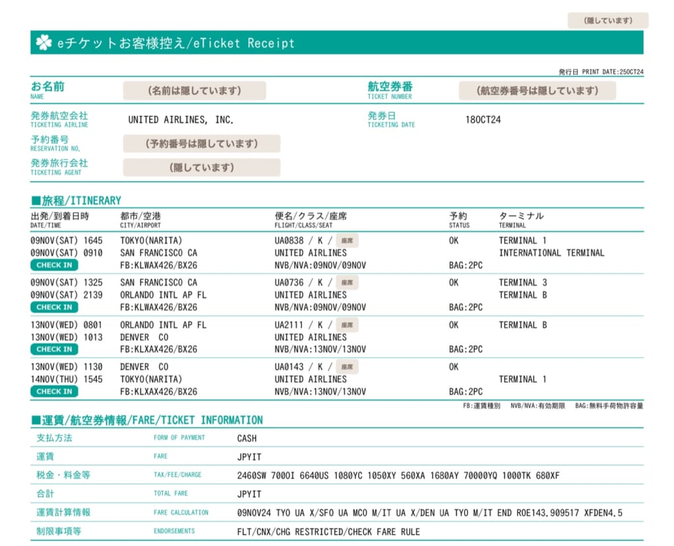Click the arrival time '14NOV(THU) 1545'
This screenshot has height=546, width=674.
pos(66,379)
